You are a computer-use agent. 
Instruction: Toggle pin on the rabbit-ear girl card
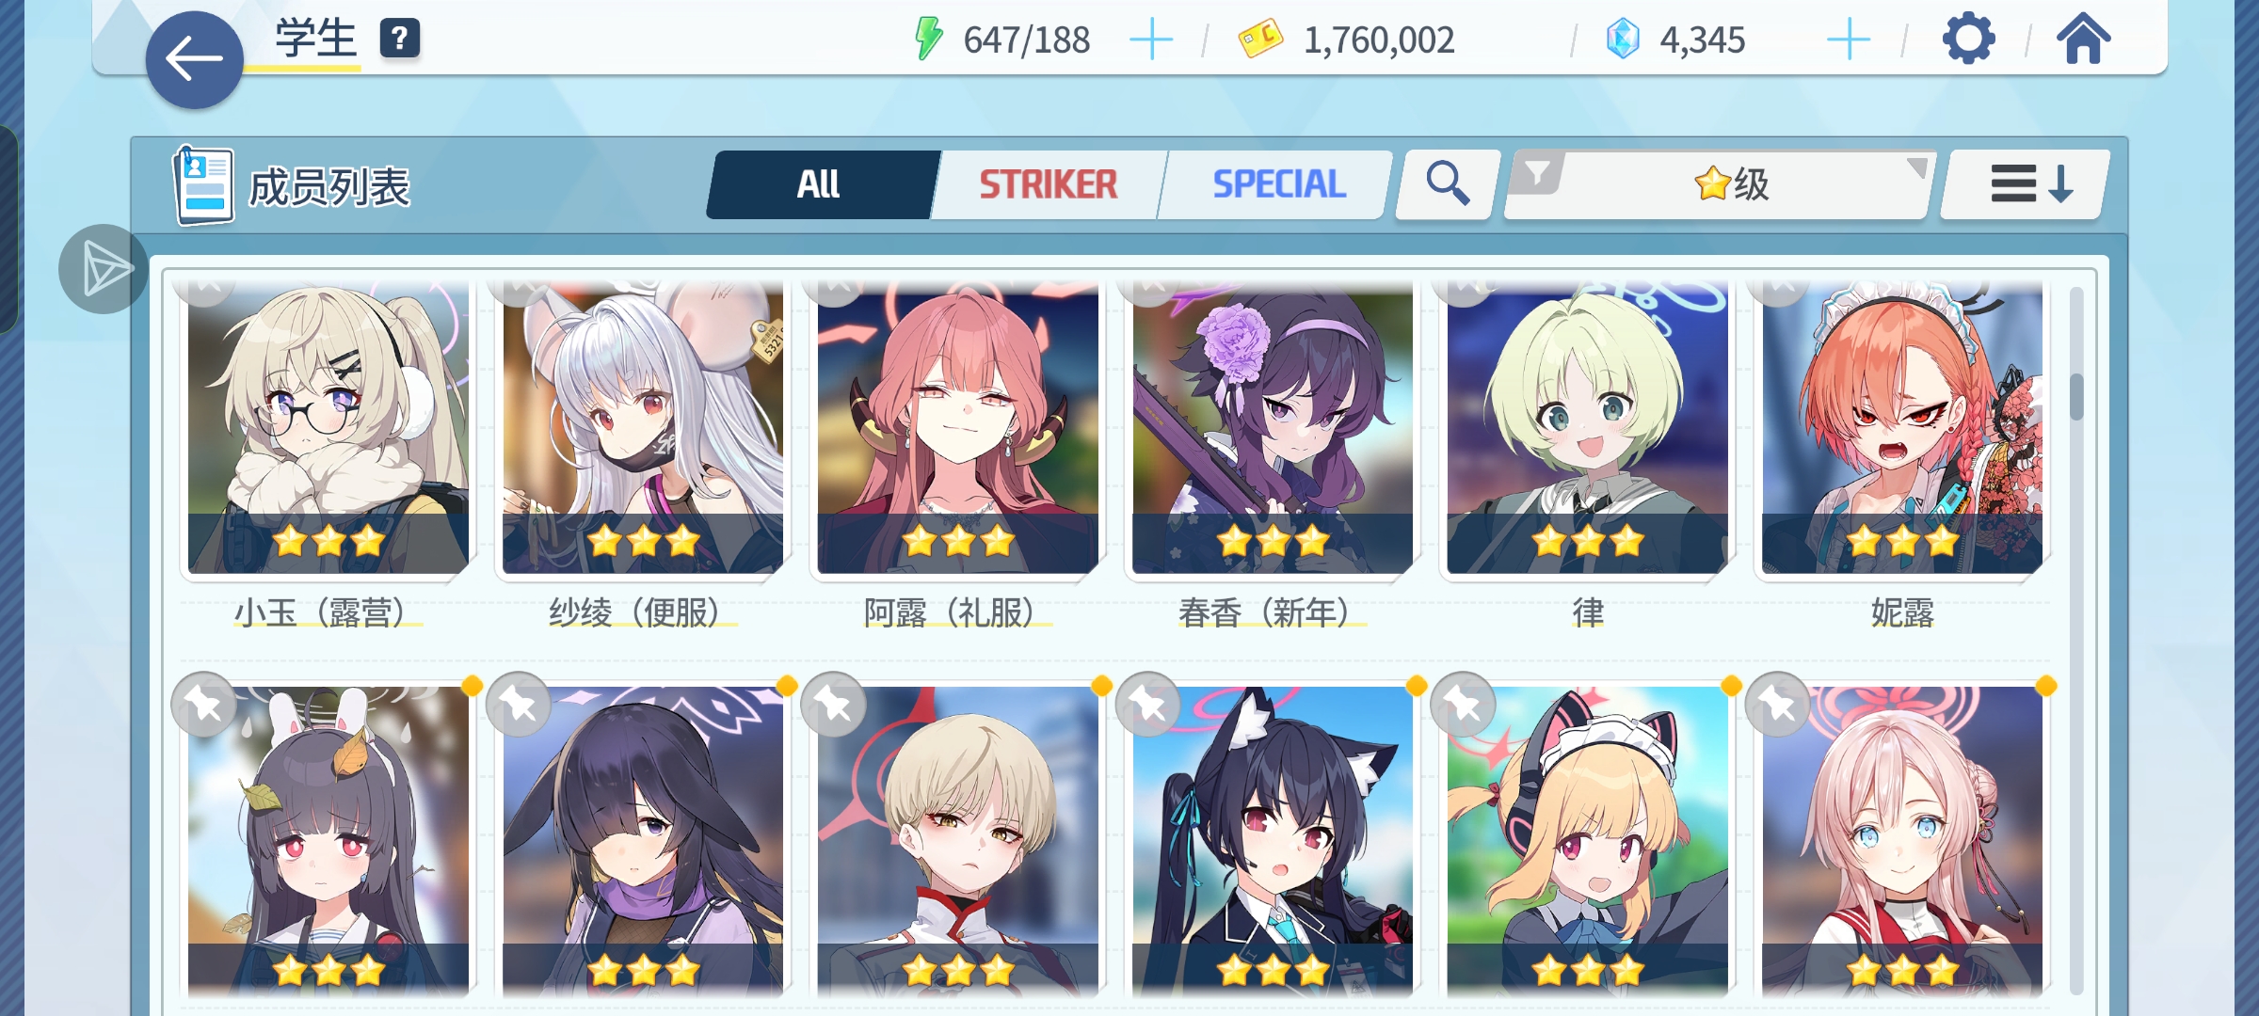203,705
